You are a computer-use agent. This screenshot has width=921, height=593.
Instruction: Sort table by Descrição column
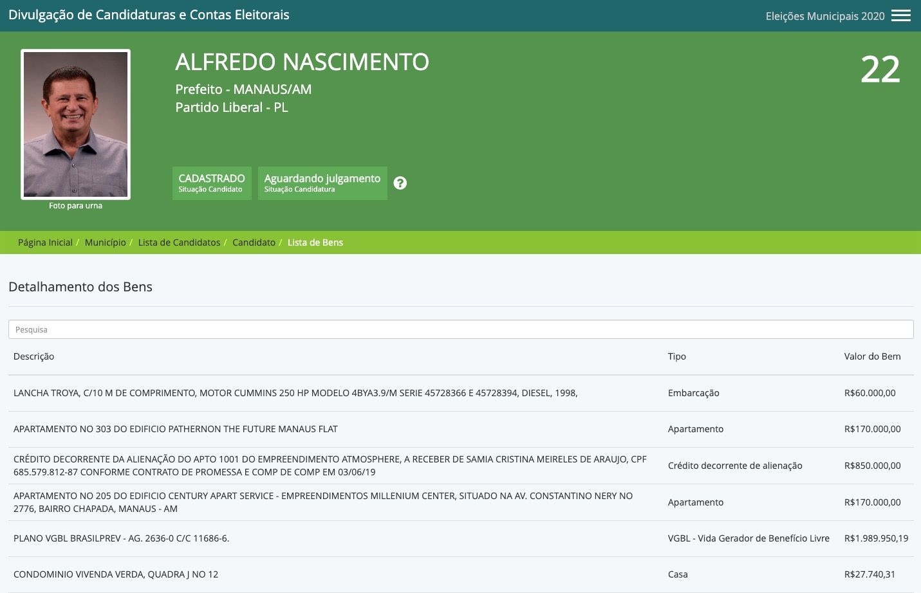pyautogui.click(x=33, y=356)
